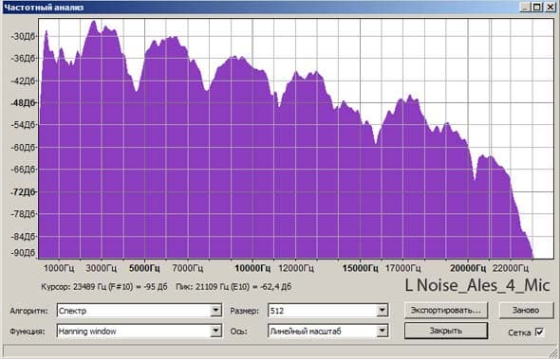560x359 pixels.
Task: Click the Функция: label
Action: [x=28, y=332]
